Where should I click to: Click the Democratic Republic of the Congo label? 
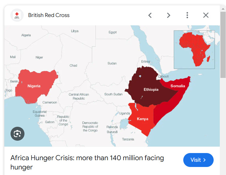90,126
